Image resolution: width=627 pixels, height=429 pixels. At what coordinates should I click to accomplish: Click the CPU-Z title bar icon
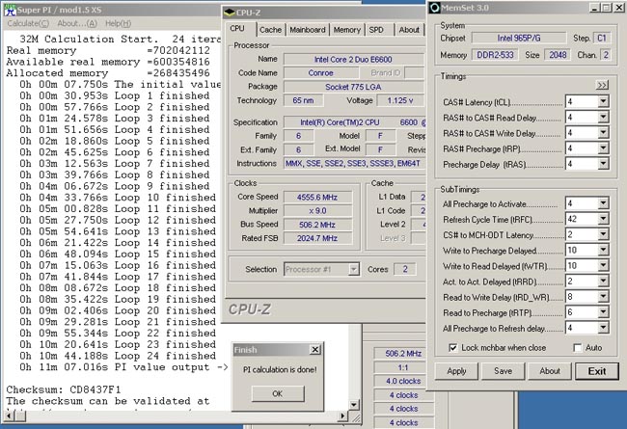(x=230, y=13)
